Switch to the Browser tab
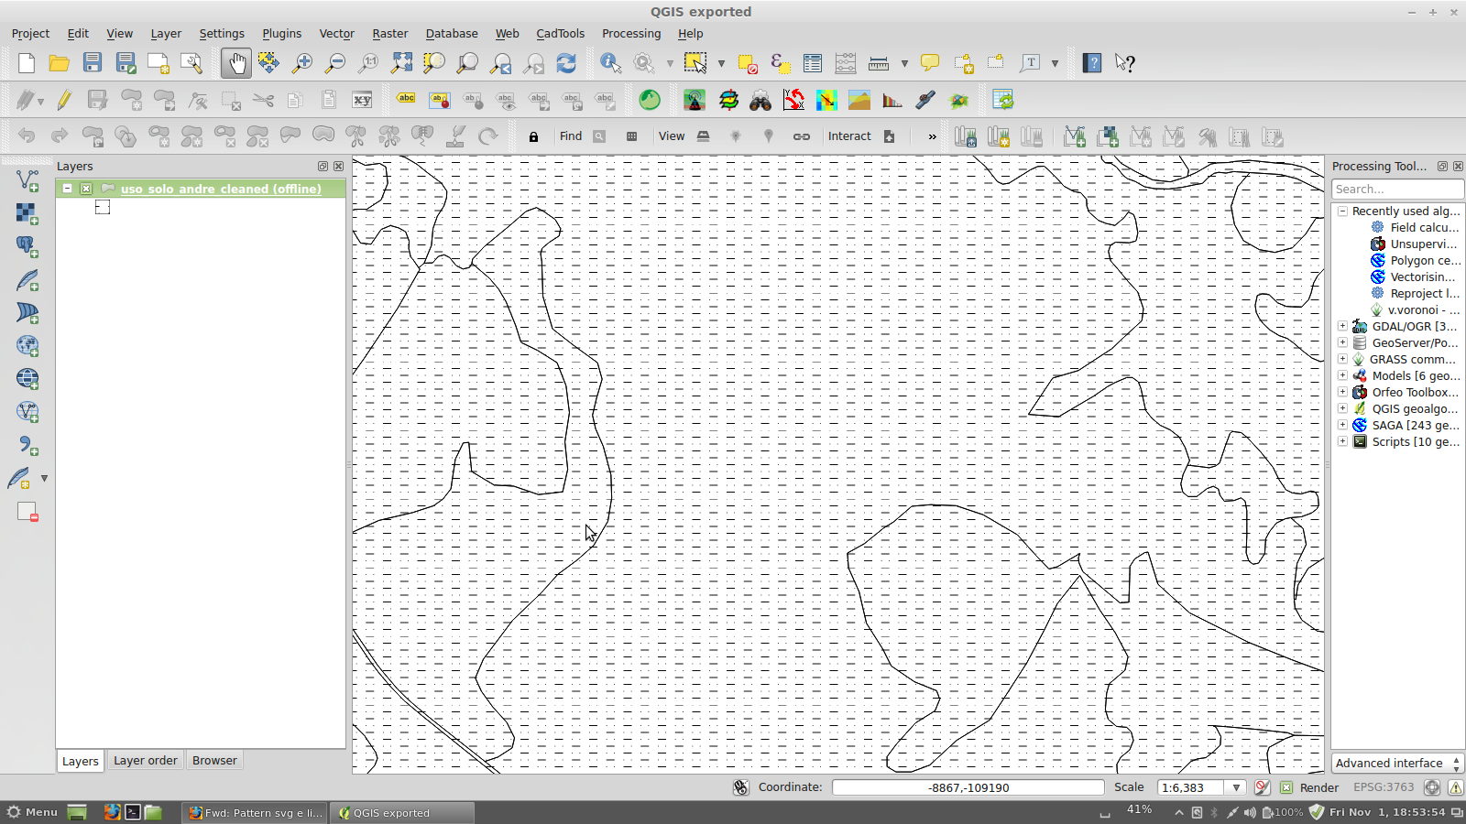The width and height of the screenshot is (1466, 824). coord(214,761)
